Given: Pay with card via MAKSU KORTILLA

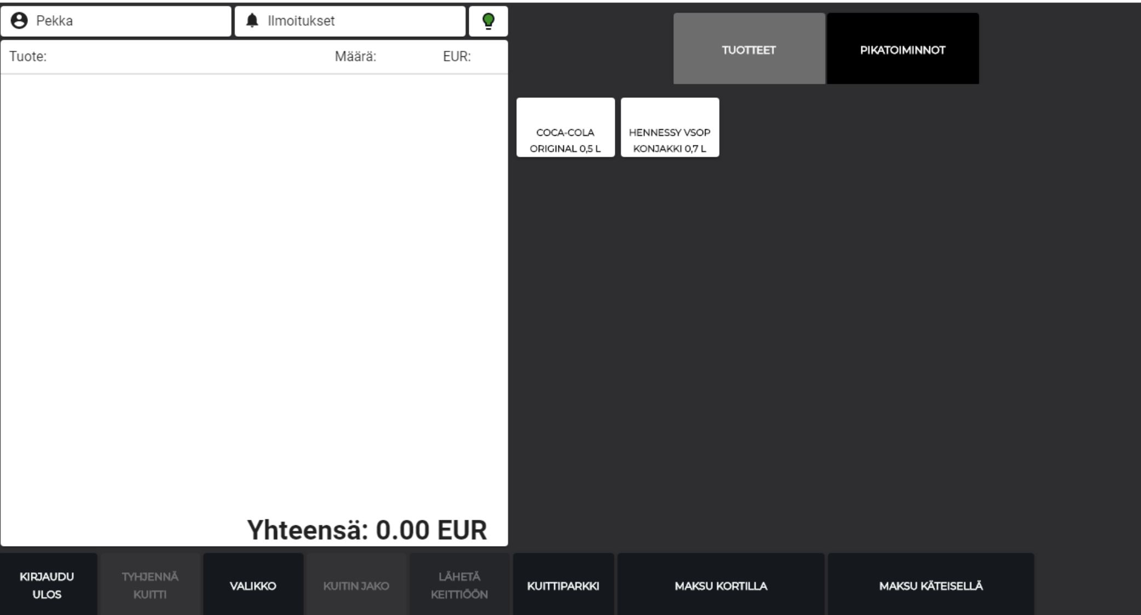Looking at the screenshot, I should pyautogui.click(x=721, y=585).
